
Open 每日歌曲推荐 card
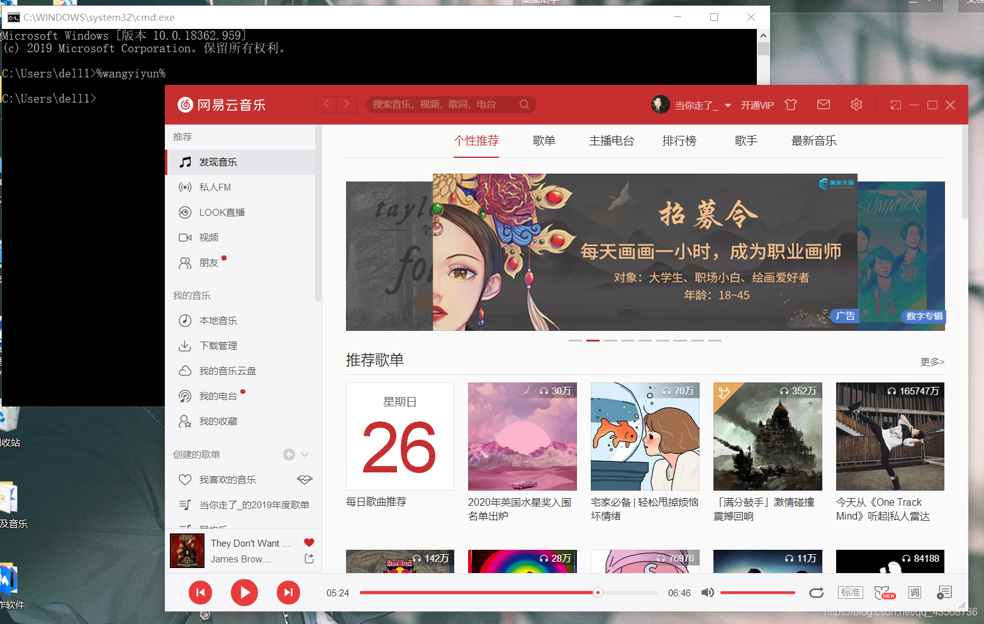coord(400,437)
